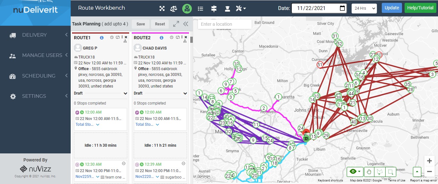This screenshot has height=184, width=438.
Task: Remove ROUTE1 with the x icon
Action: tap(126, 37)
